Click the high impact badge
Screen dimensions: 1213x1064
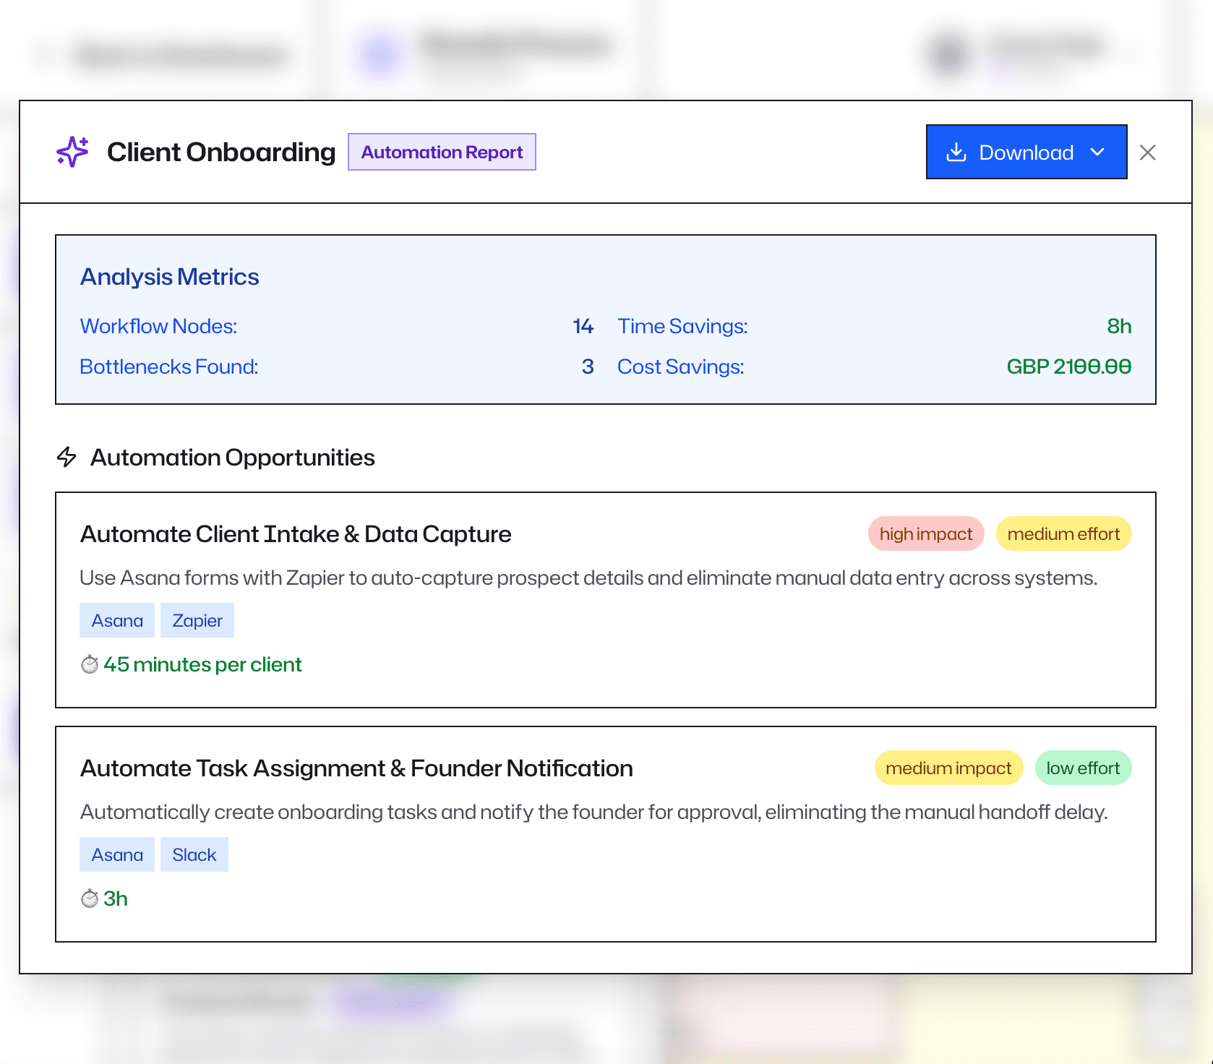pos(926,533)
